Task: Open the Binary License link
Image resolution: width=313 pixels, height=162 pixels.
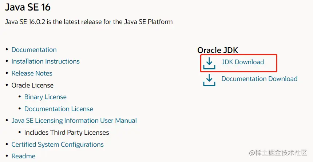Action: (45, 97)
